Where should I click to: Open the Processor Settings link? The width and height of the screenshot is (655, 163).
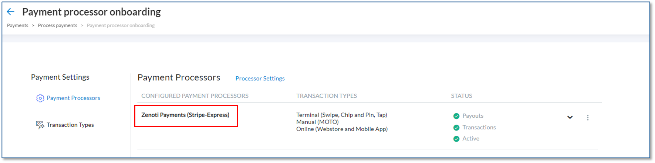260,79
